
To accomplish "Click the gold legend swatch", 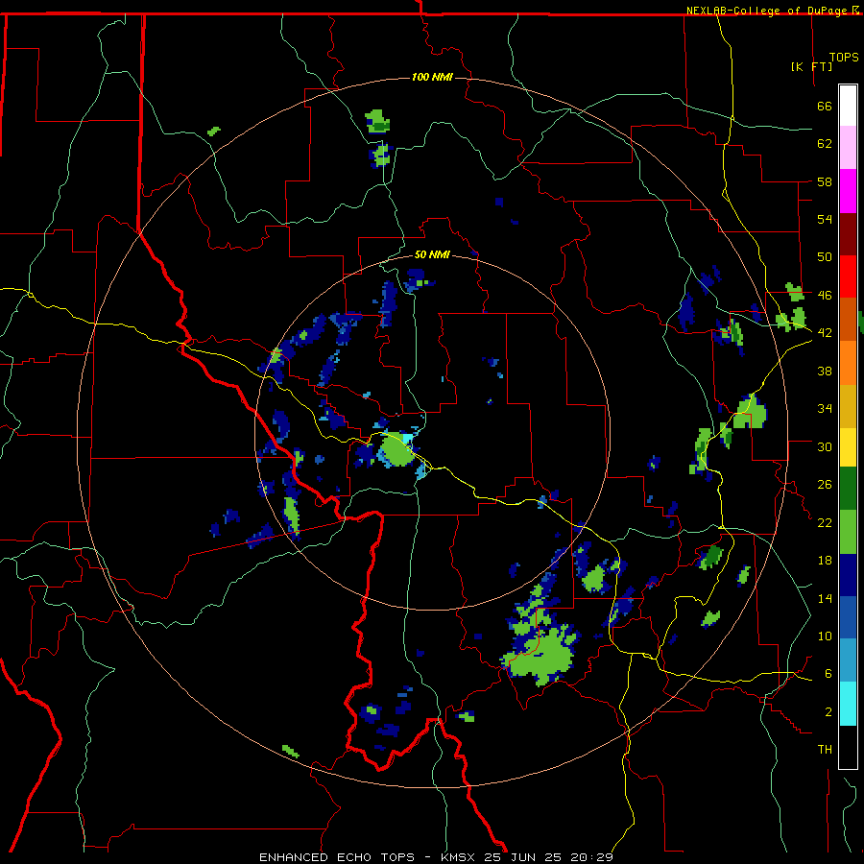I will click(x=848, y=406).
